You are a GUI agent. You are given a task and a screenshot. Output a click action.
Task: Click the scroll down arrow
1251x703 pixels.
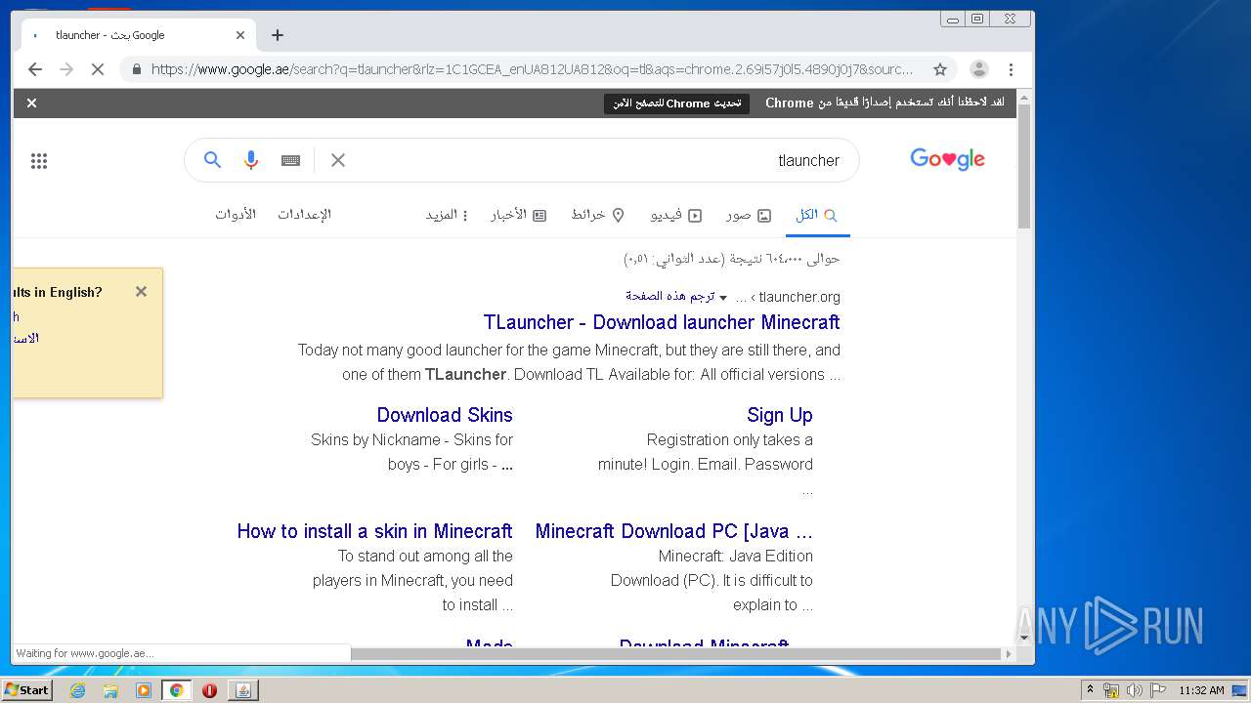pyautogui.click(x=1024, y=639)
